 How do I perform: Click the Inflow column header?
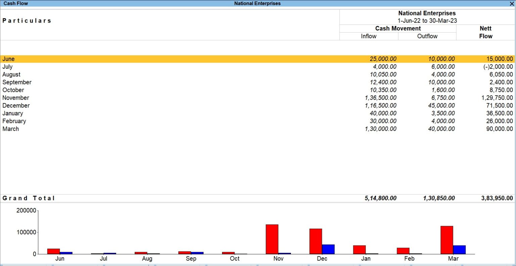[x=369, y=36]
